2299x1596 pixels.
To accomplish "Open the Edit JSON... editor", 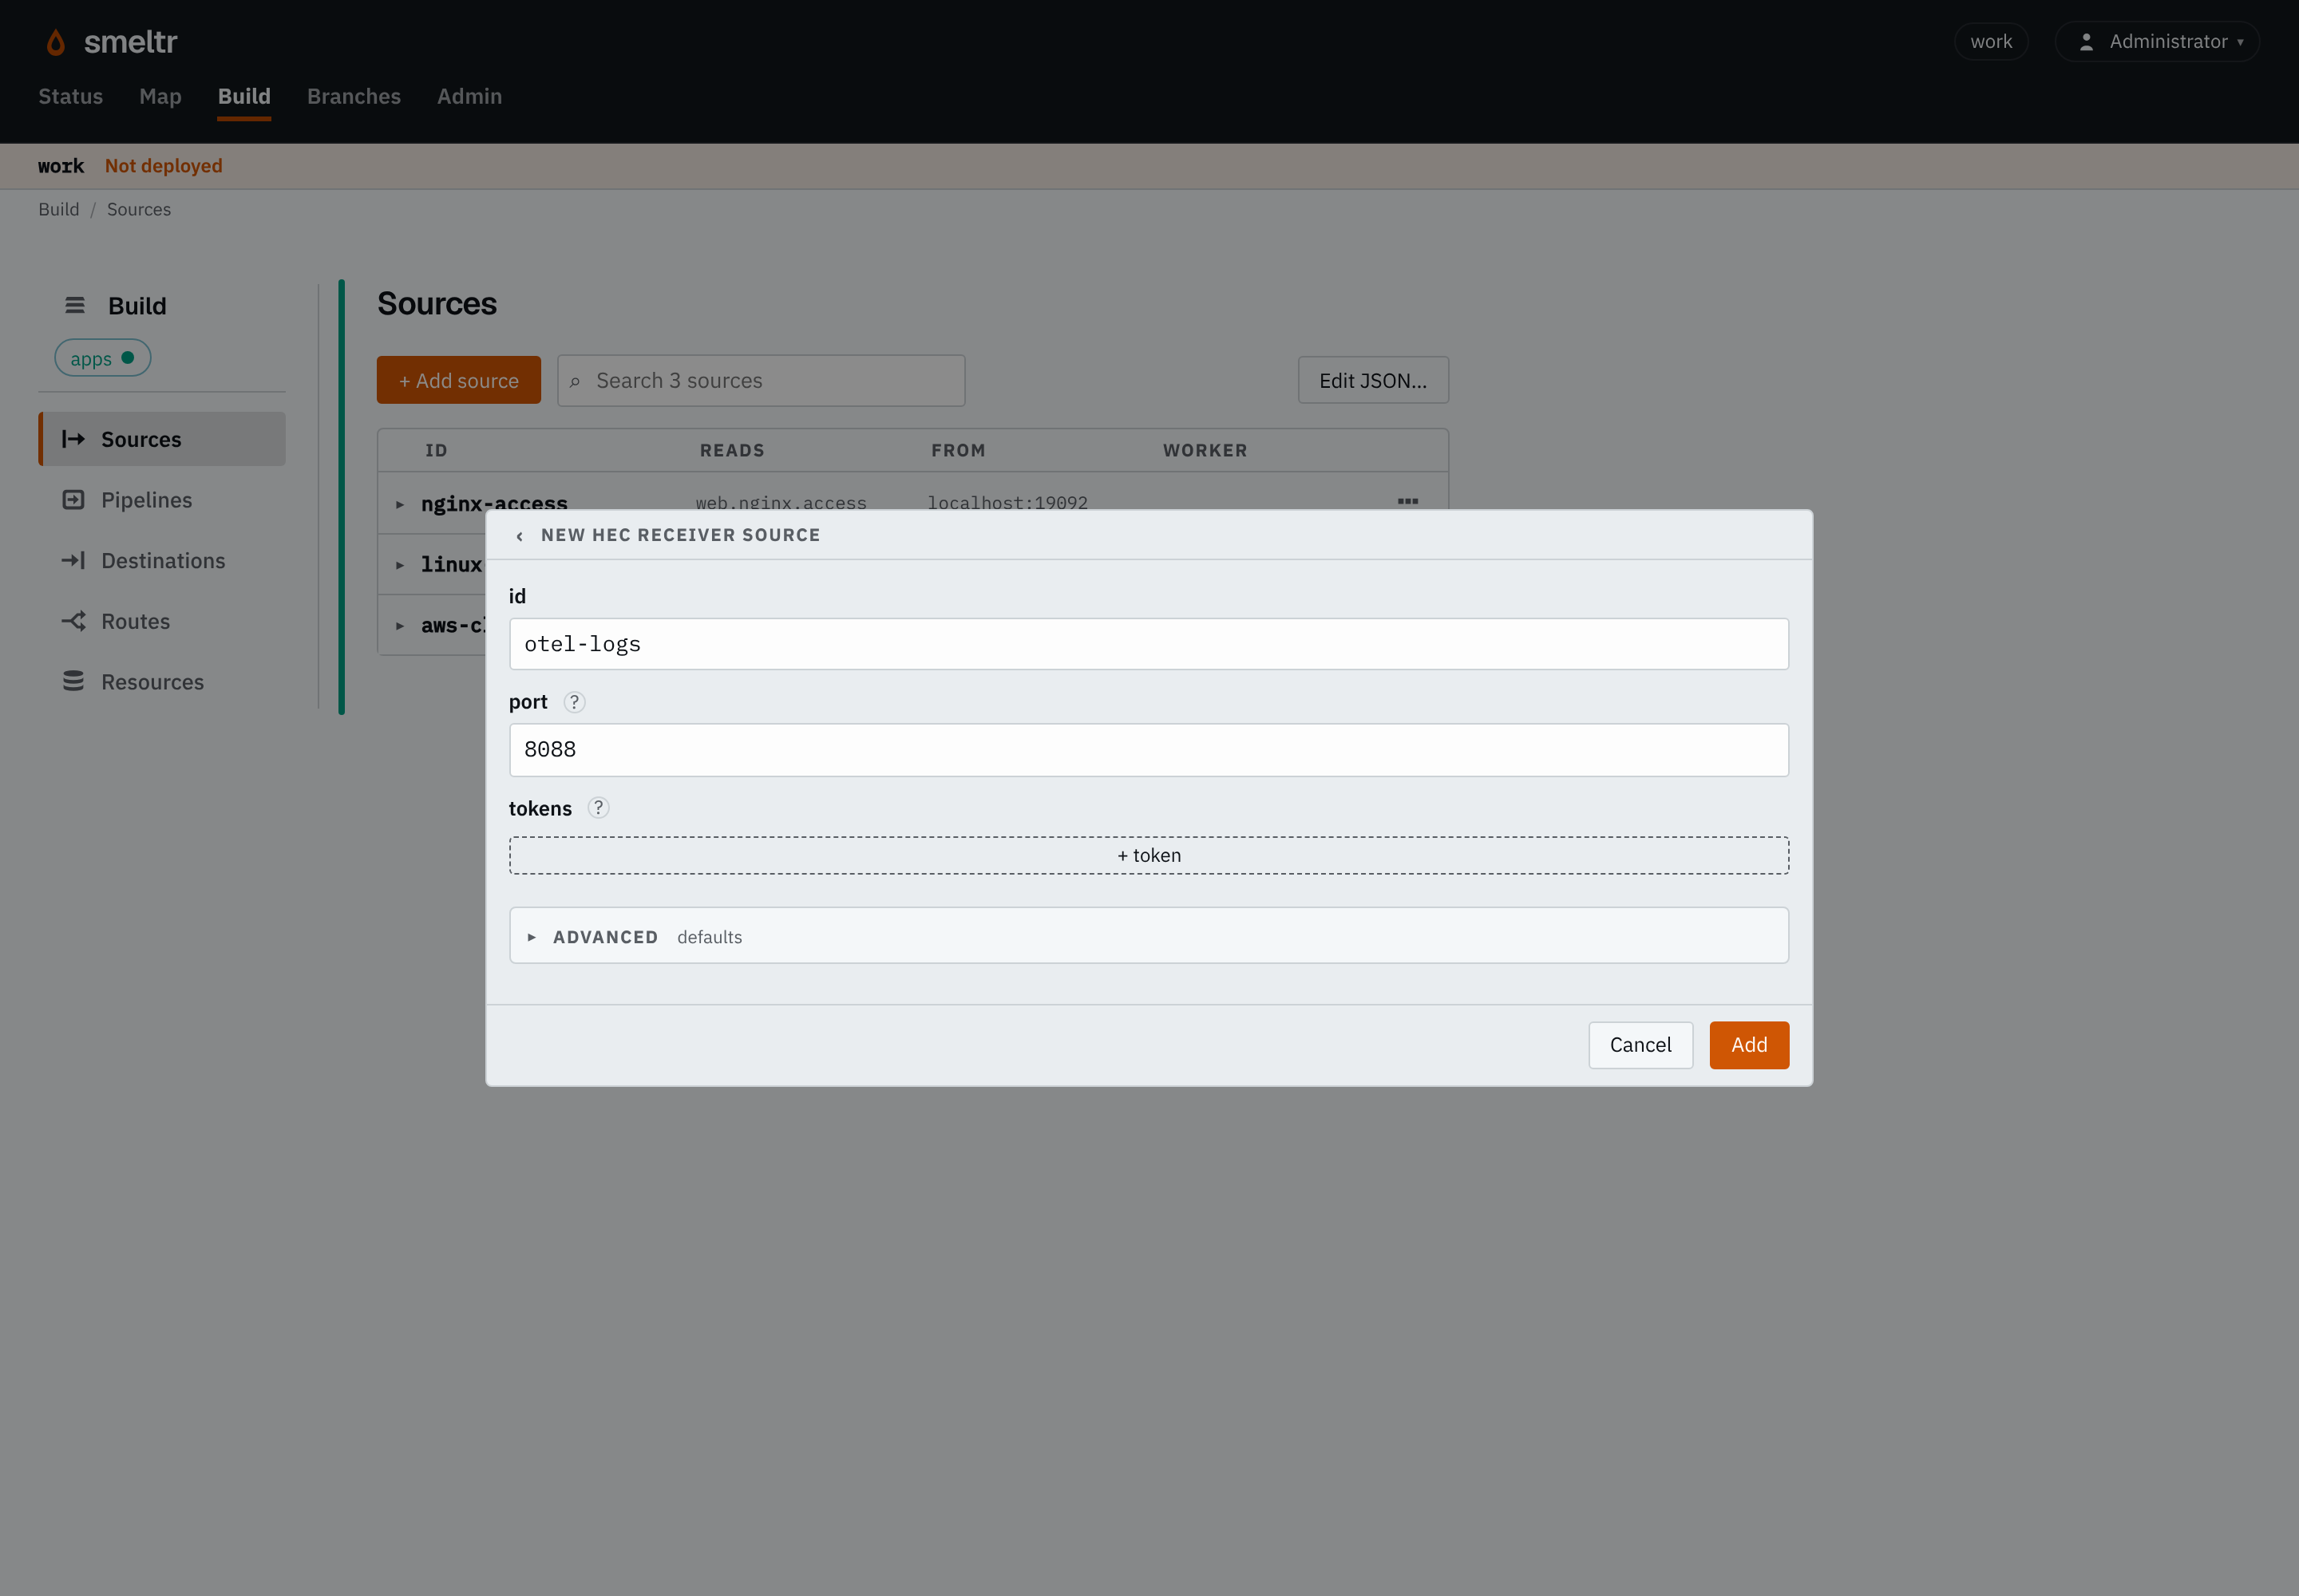I will tap(1372, 380).
